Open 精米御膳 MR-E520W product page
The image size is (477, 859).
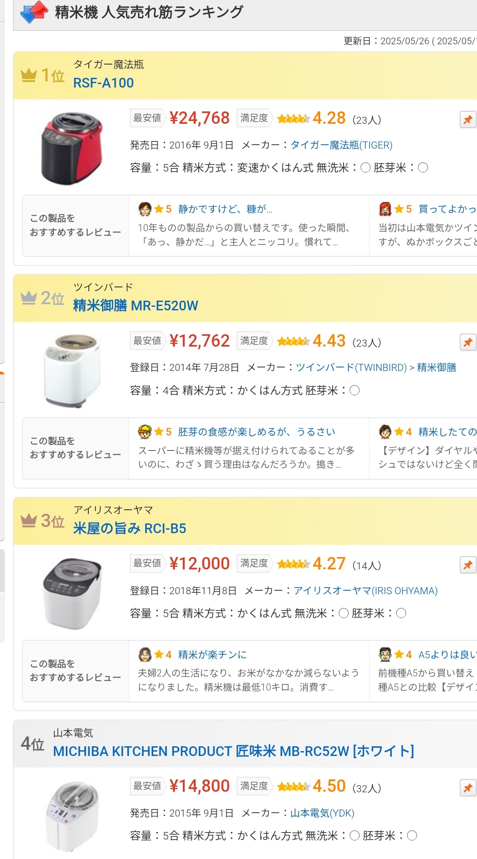(x=136, y=306)
